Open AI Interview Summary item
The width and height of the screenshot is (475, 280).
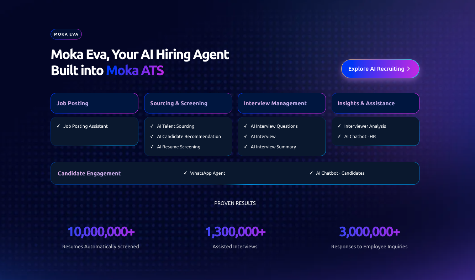coord(273,147)
